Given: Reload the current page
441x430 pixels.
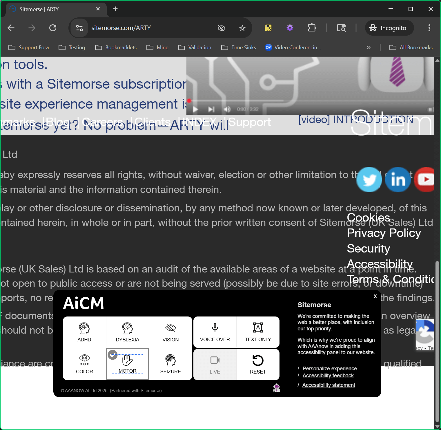Looking at the screenshot, I should click(53, 28).
